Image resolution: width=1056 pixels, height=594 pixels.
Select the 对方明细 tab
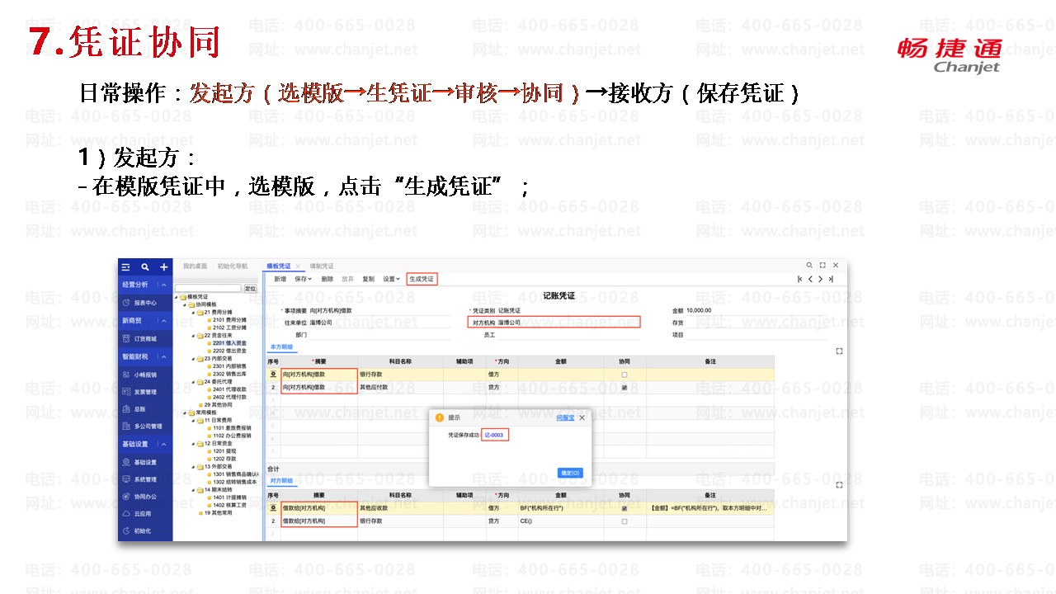pyautogui.click(x=282, y=480)
